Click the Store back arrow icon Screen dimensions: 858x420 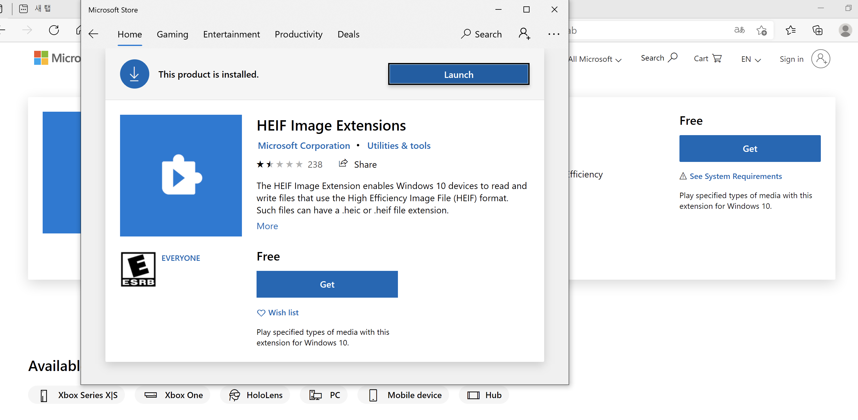pos(94,34)
